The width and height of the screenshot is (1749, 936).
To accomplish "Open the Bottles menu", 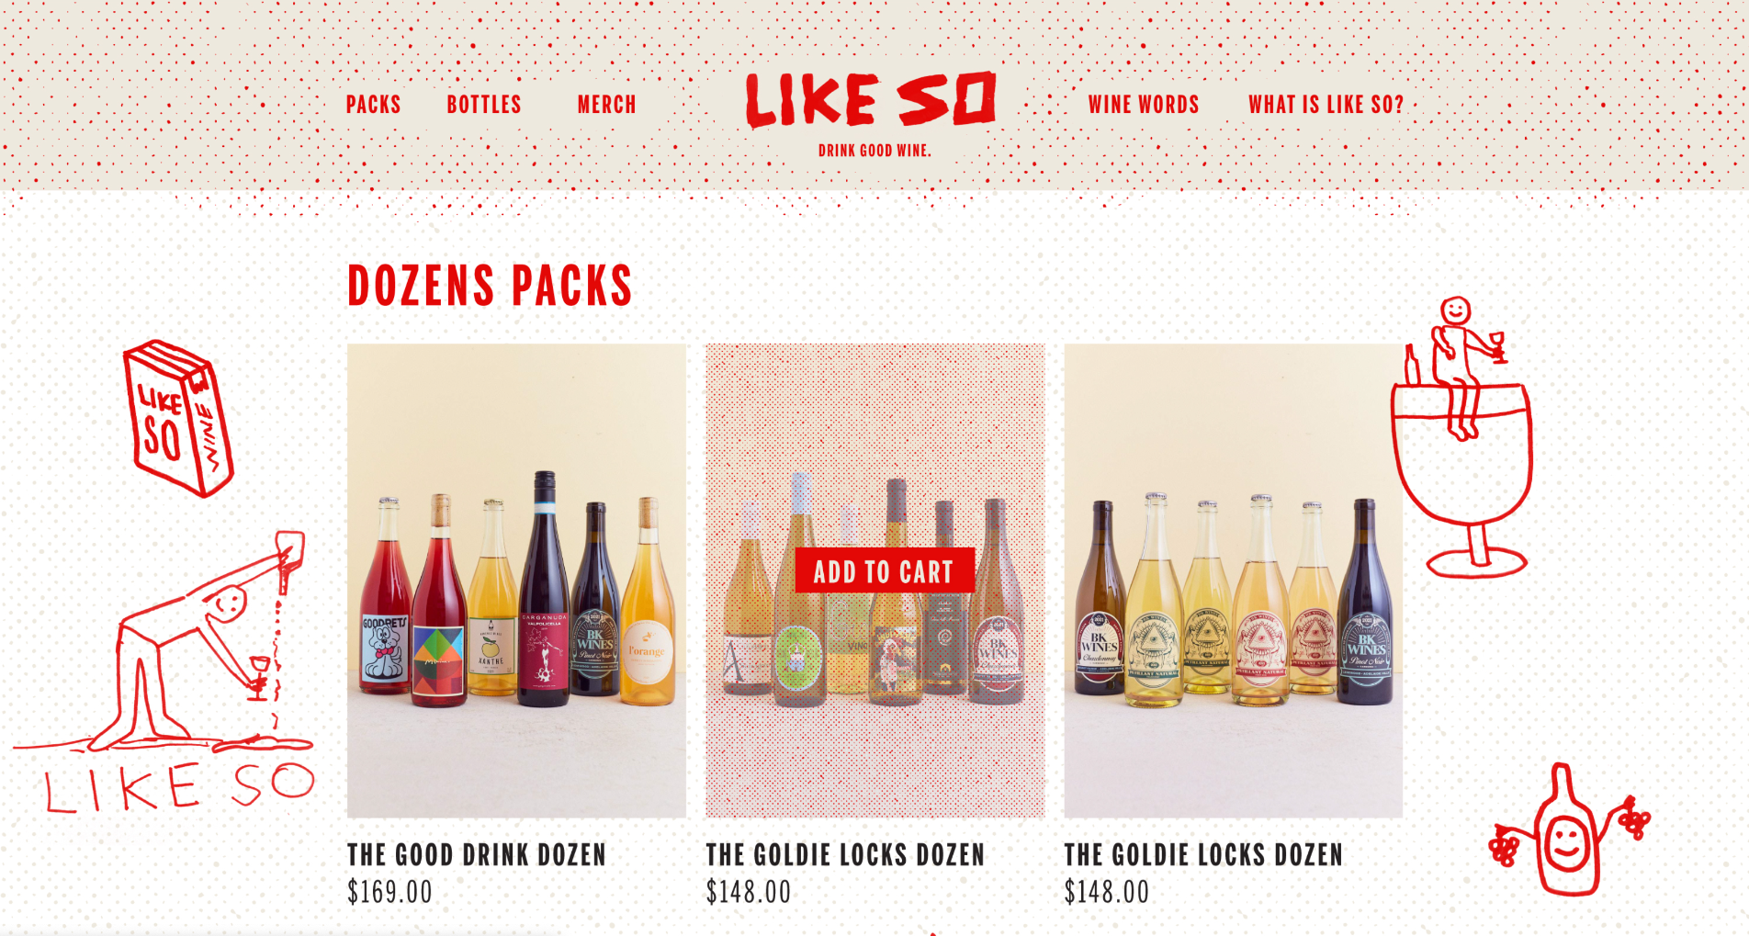I will 484,105.
